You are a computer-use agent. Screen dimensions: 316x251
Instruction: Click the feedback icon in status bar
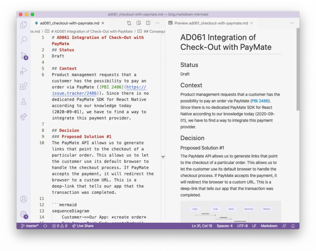(x=284, y=226)
